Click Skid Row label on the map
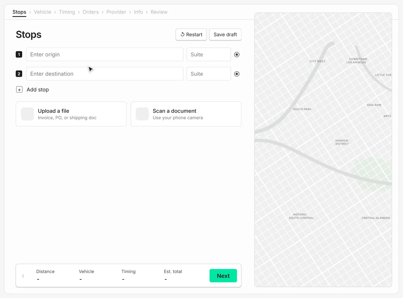 [x=374, y=105]
